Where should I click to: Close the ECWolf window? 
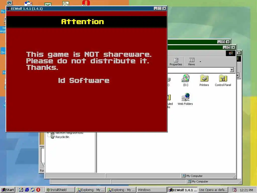164,9
